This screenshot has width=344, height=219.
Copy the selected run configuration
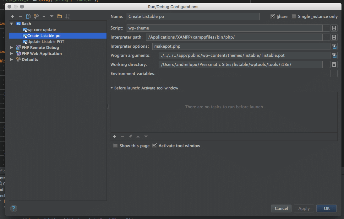28,16
